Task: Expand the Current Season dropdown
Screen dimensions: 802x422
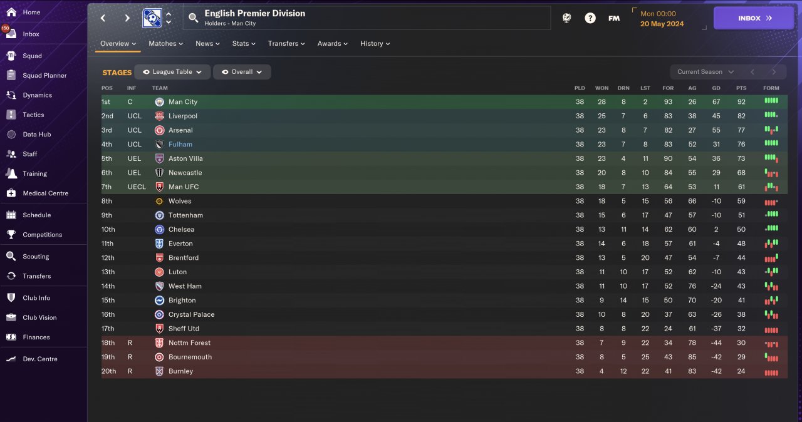Action: (x=705, y=72)
